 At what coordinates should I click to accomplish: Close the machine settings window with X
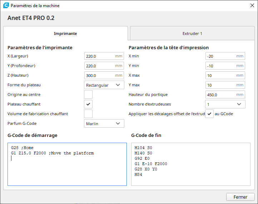point(252,5)
